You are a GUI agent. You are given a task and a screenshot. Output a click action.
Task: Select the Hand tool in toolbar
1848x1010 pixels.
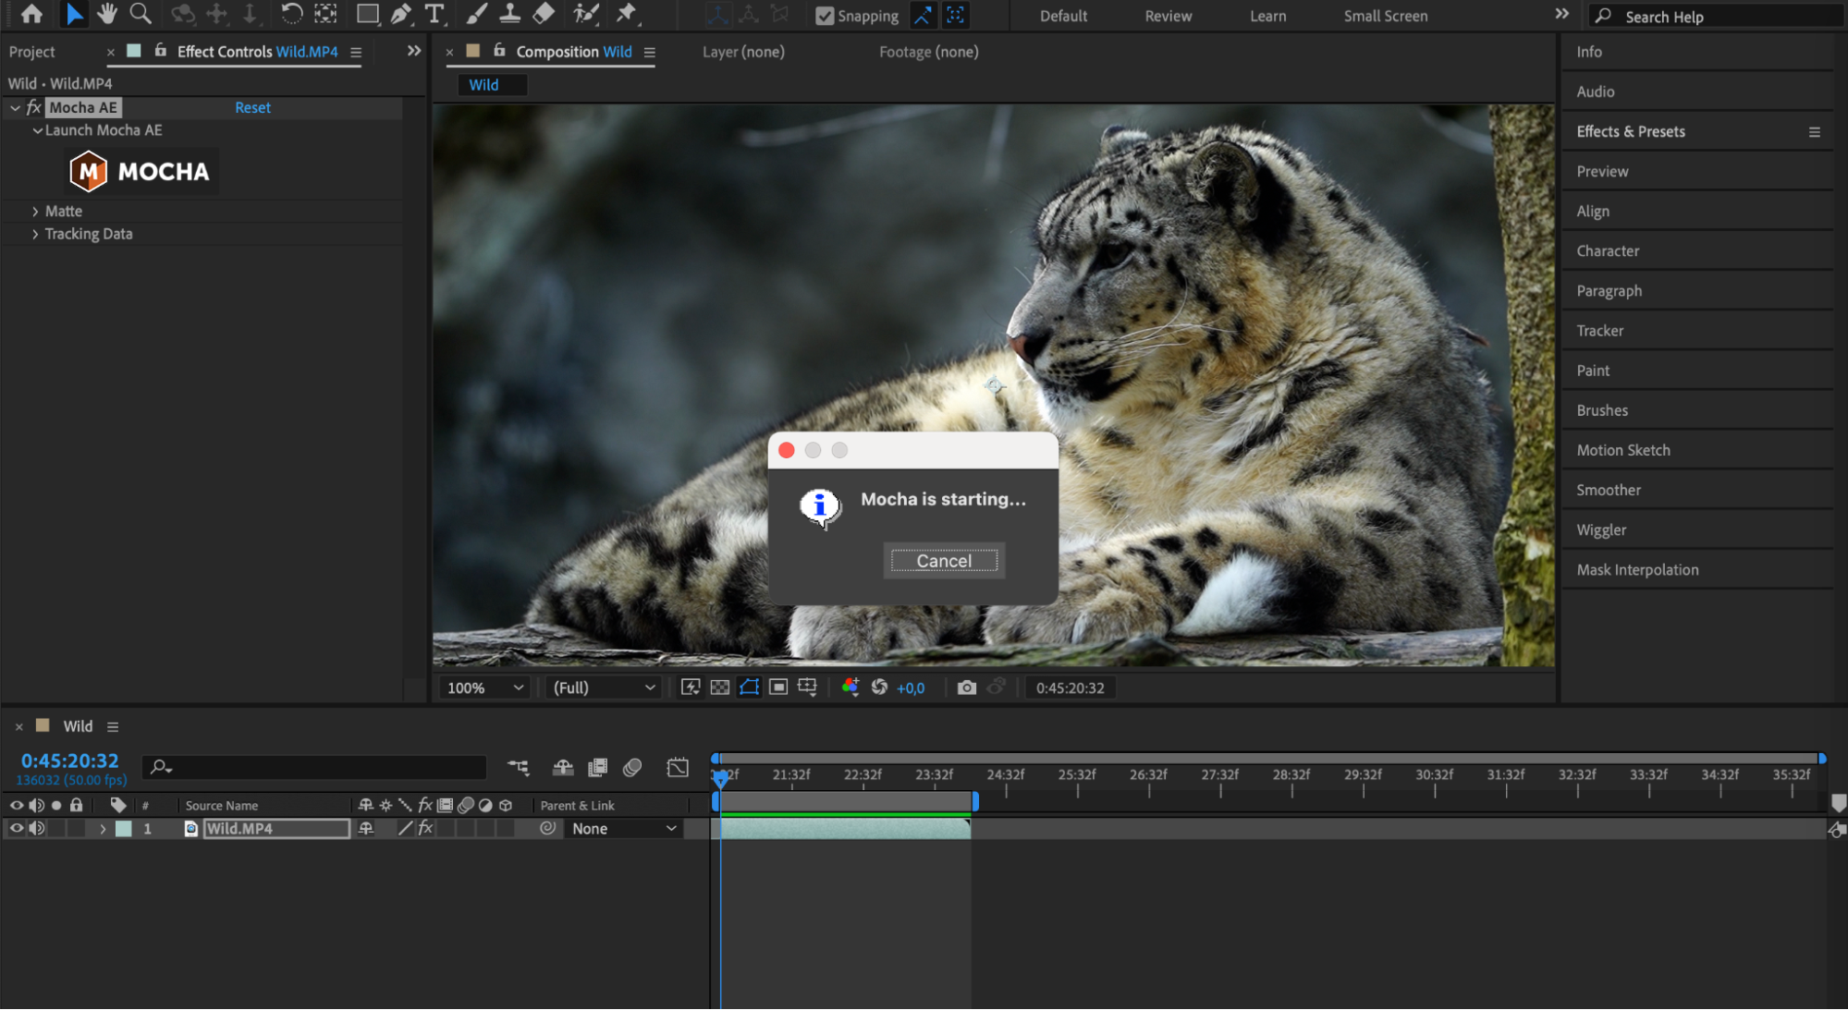[x=107, y=14]
